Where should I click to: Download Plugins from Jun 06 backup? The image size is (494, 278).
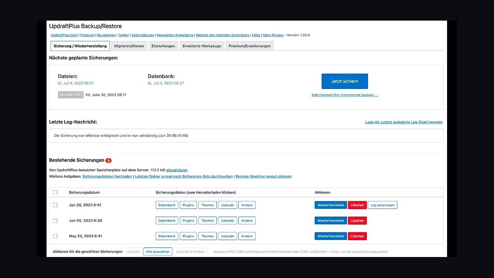pos(188,220)
